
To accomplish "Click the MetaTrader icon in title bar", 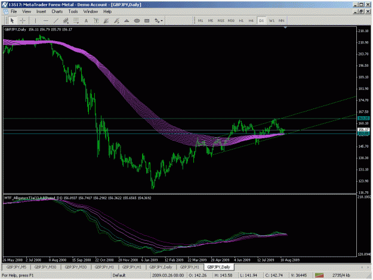I will (5, 5).
